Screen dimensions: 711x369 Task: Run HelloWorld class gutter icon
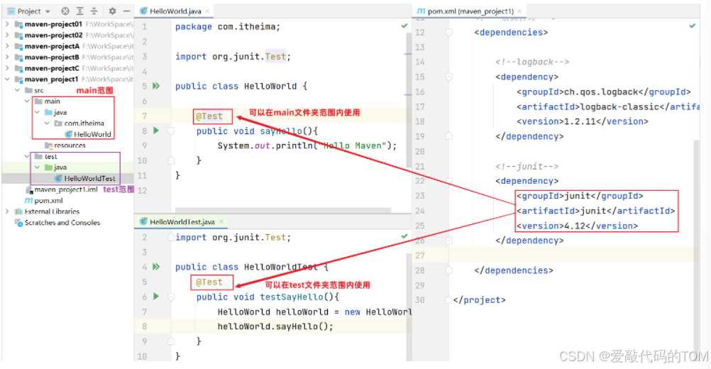pyautogui.click(x=156, y=86)
